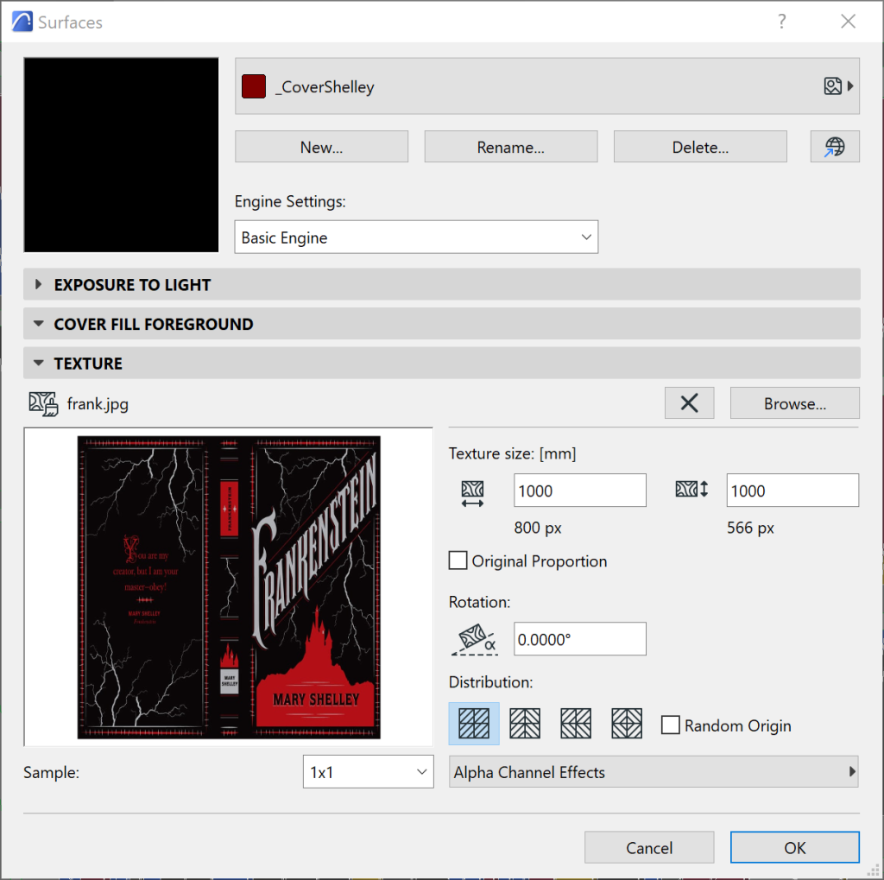Viewport: 884px width, 880px height.
Task: Collapse the Texture section
Action: point(441,363)
